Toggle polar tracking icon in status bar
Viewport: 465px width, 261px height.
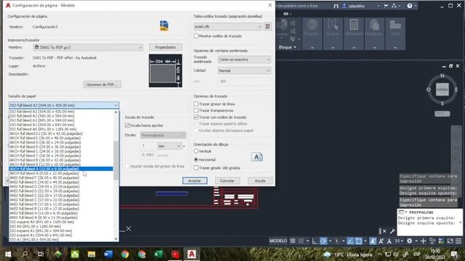(x=323, y=241)
